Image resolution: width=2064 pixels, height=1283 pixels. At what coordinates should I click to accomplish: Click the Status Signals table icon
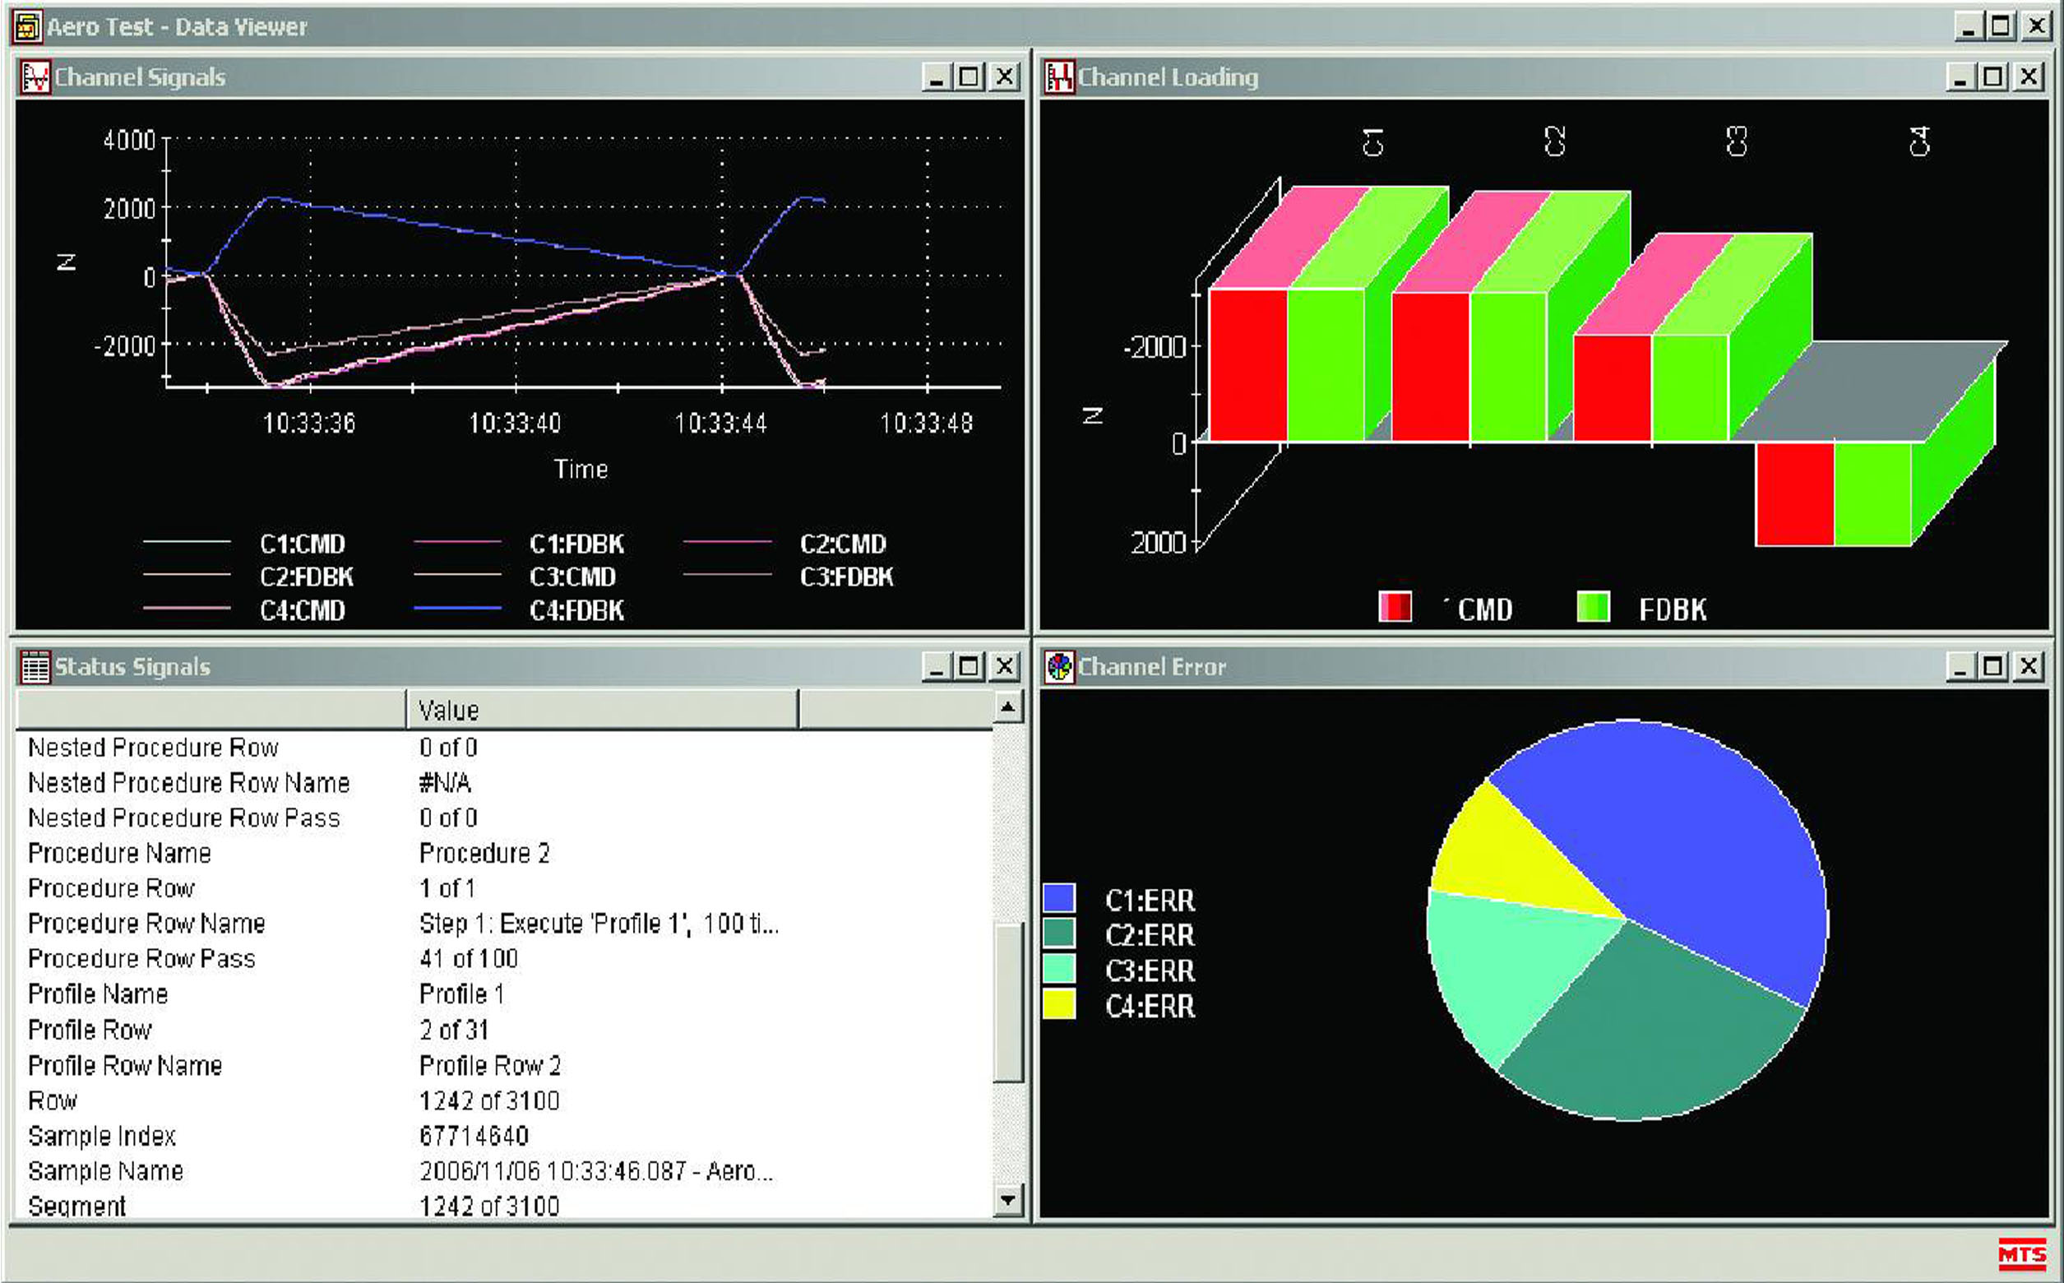point(35,667)
